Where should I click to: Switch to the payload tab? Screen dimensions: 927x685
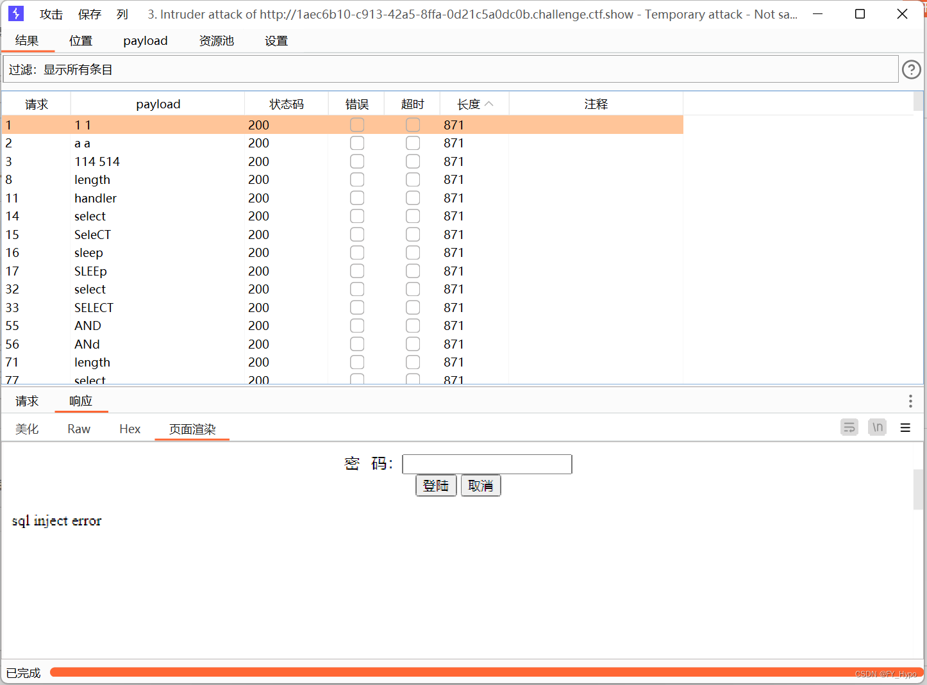coord(146,40)
